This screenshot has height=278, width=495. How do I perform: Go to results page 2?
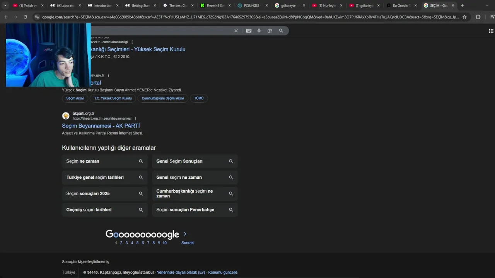click(x=121, y=243)
